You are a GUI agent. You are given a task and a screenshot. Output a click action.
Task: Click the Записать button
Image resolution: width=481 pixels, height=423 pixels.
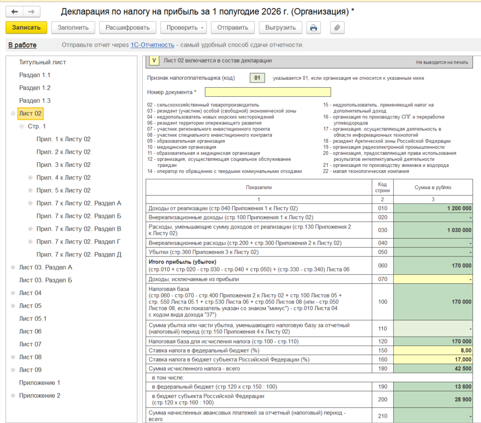[26, 27]
